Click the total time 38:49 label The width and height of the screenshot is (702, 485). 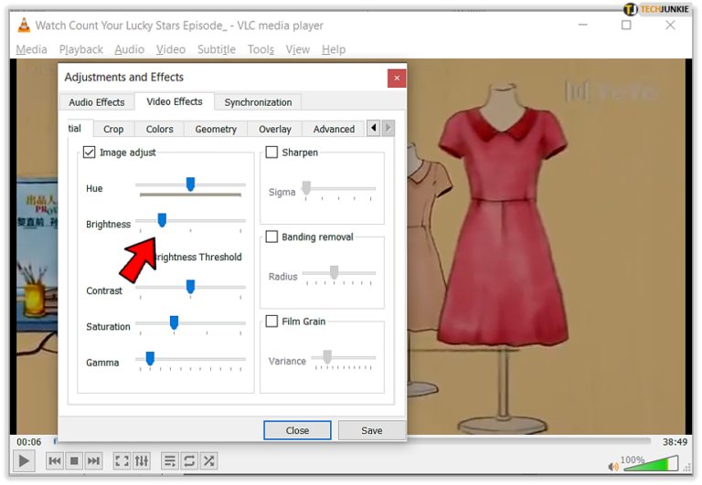pos(675,442)
